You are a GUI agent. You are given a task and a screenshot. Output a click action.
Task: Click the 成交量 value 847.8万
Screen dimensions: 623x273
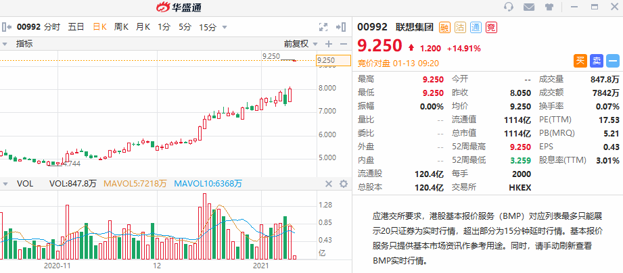(605, 79)
